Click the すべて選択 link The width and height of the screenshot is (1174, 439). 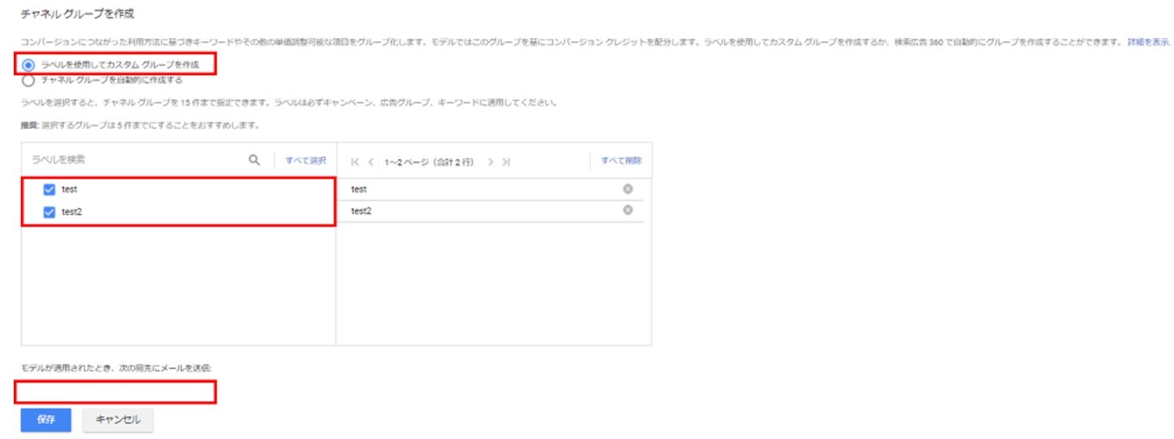[x=305, y=161]
